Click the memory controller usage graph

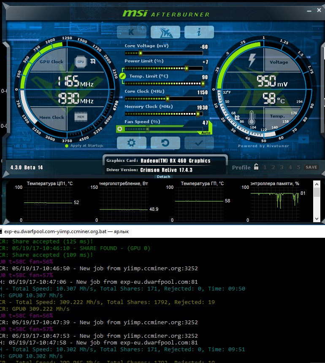pos(275,204)
